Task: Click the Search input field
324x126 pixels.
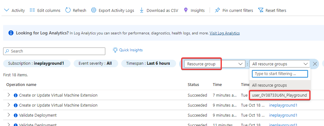Action: [x=54, y=51]
